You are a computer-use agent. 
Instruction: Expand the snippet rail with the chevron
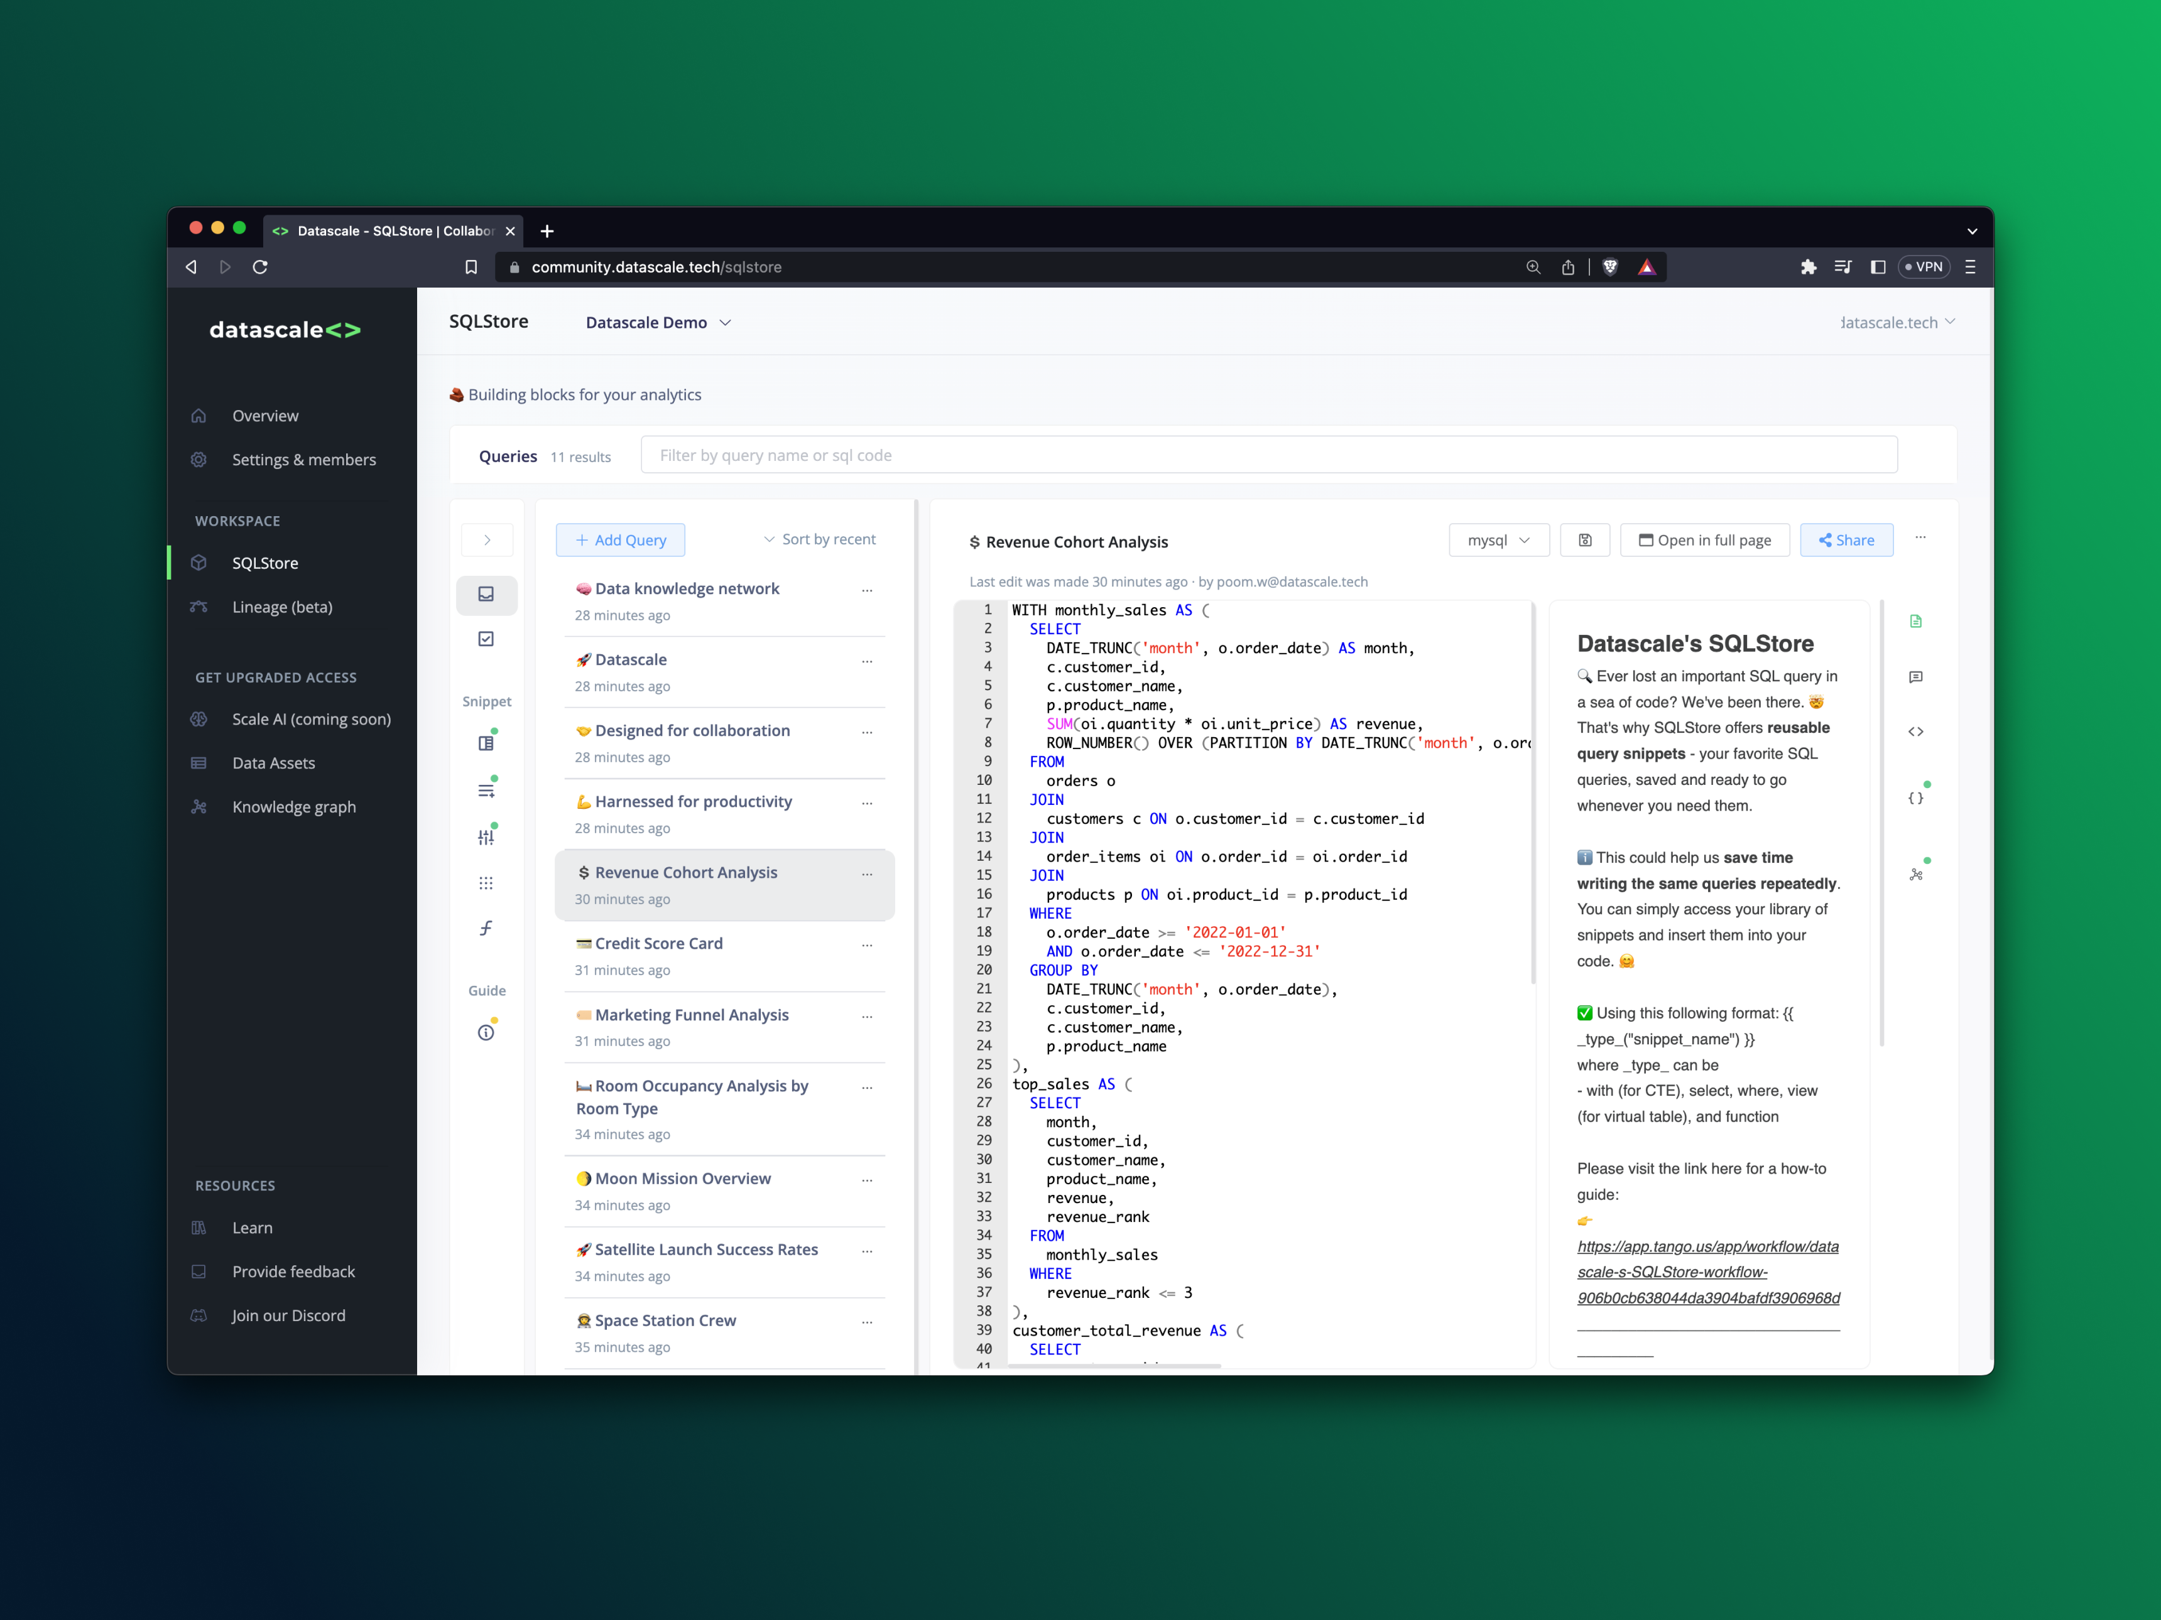click(x=486, y=540)
